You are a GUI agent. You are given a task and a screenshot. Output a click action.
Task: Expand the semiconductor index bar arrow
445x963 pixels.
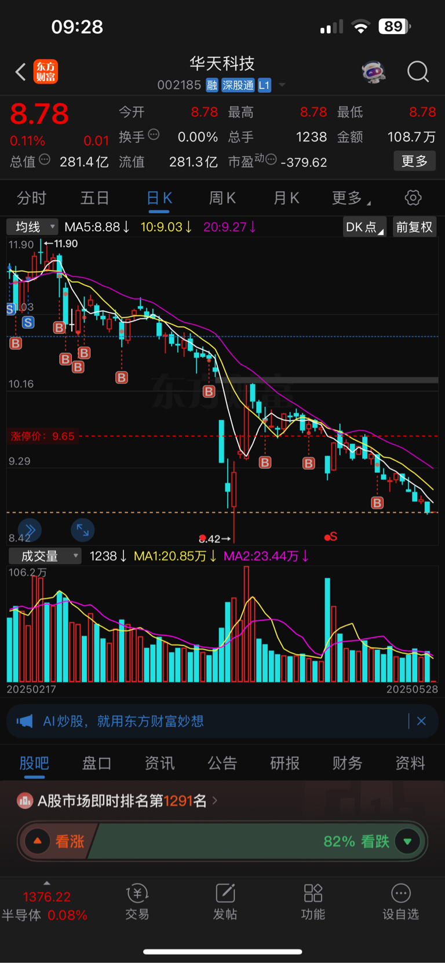[x=47, y=883]
